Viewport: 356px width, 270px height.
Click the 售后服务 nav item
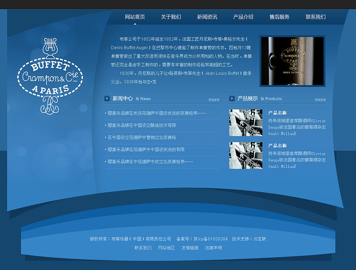coord(279,17)
